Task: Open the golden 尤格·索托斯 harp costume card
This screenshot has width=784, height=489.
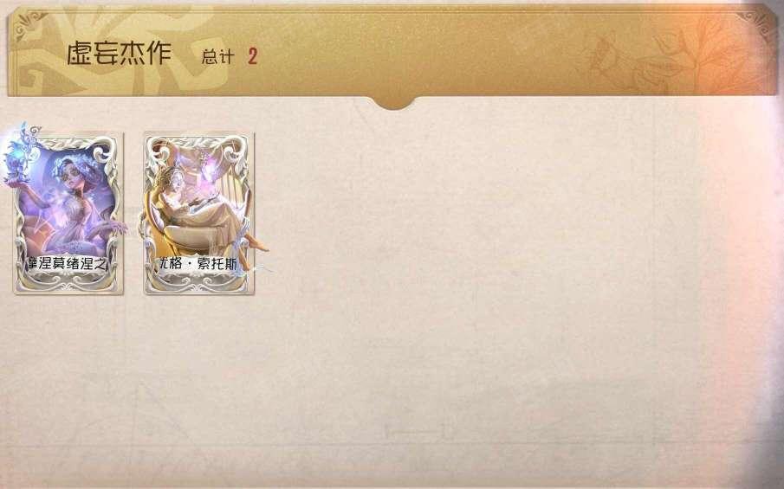Action: click(x=199, y=213)
